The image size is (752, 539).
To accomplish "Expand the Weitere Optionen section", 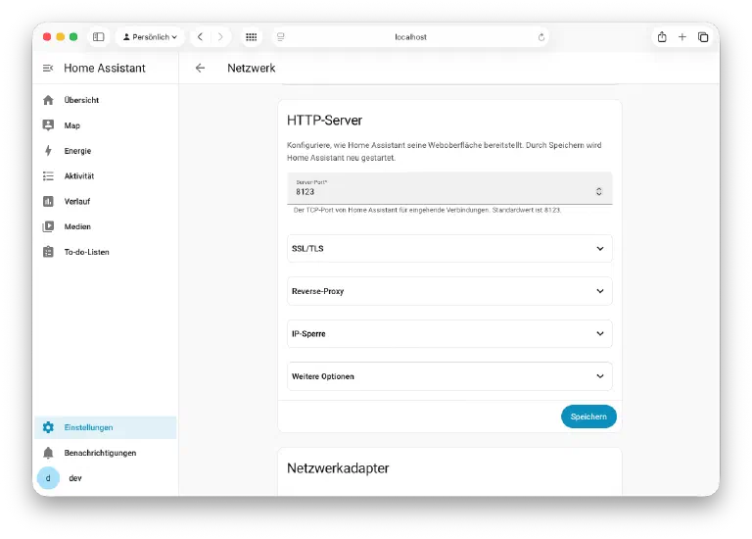I will [x=449, y=376].
